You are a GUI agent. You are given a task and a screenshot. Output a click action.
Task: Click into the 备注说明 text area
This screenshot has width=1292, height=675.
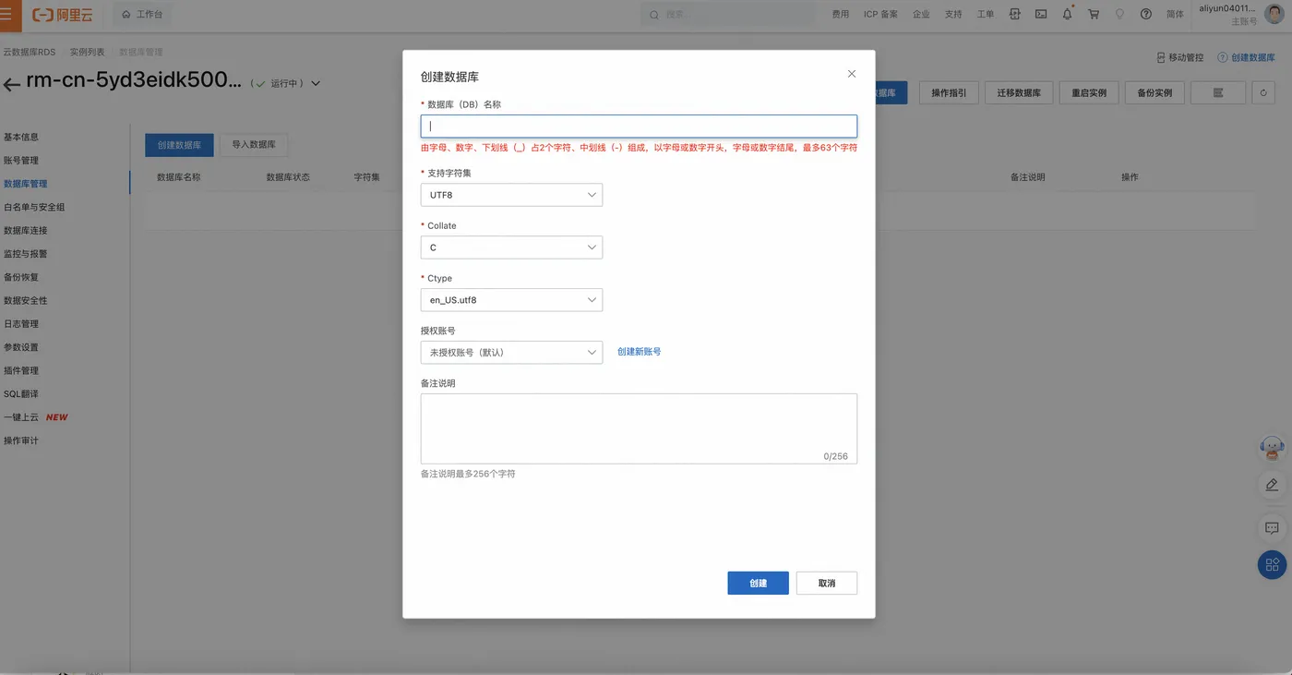click(639, 428)
